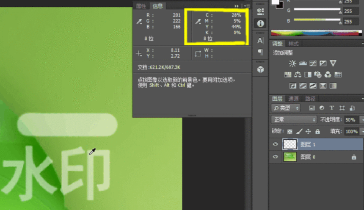
Task: Add a Brightness/Contrast adjustment (sun icon)
Action: click(x=292, y=63)
